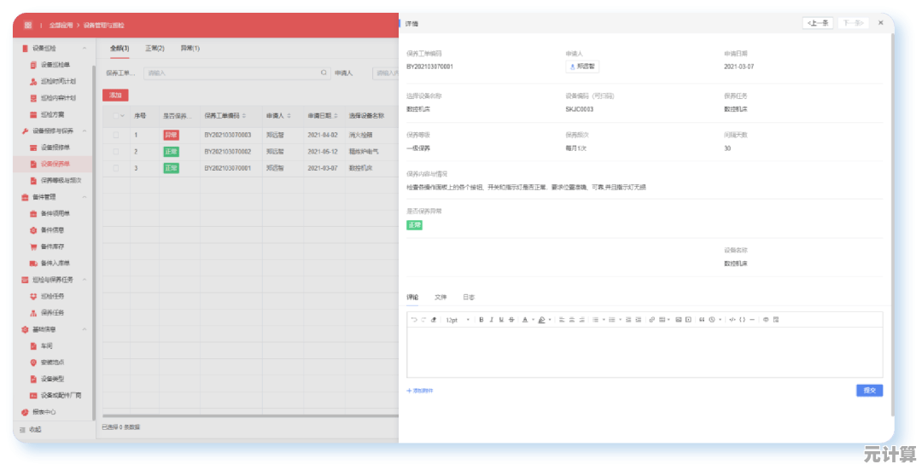This screenshot has height=470, width=922.
Task: Decrease indent in the editor
Action: pos(628,320)
